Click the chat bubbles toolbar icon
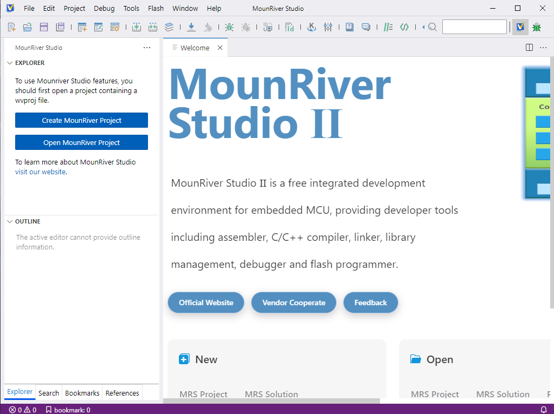554x414 pixels. point(366,27)
